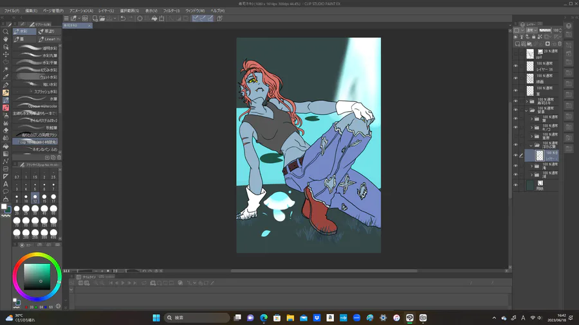Select the Text tool
The width and height of the screenshot is (579, 325).
point(6,184)
